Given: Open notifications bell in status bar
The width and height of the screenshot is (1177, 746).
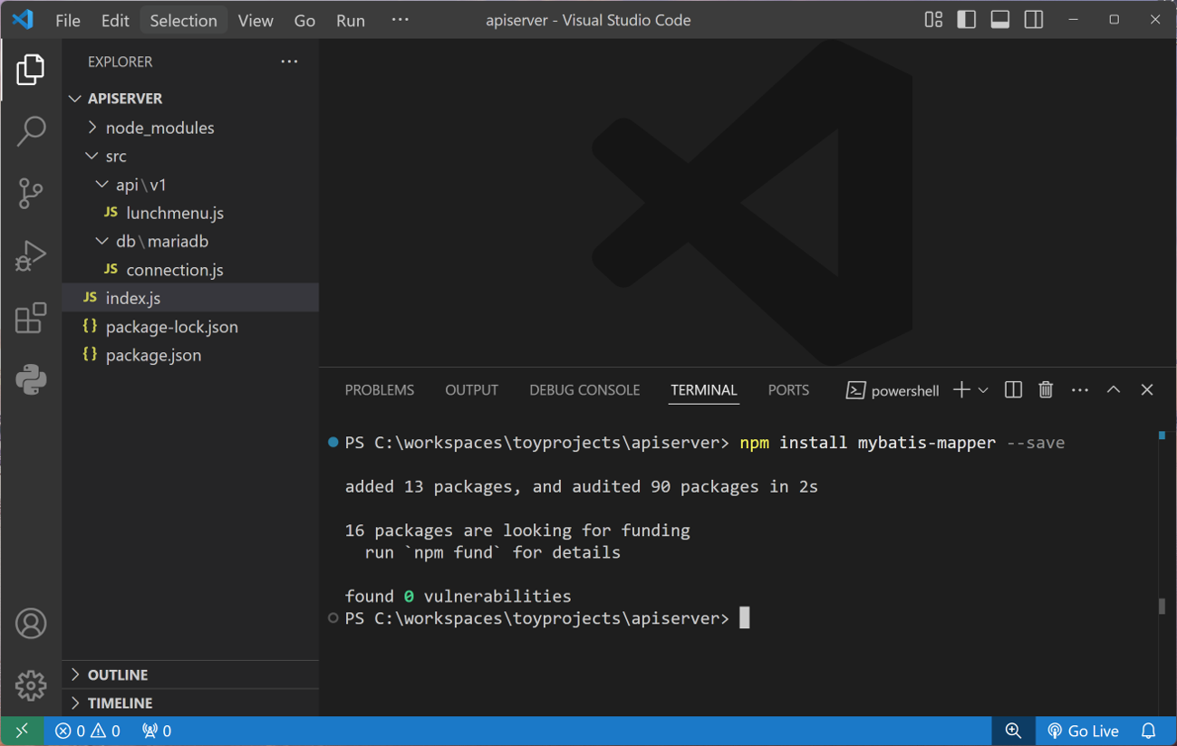Looking at the screenshot, I should [x=1148, y=731].
